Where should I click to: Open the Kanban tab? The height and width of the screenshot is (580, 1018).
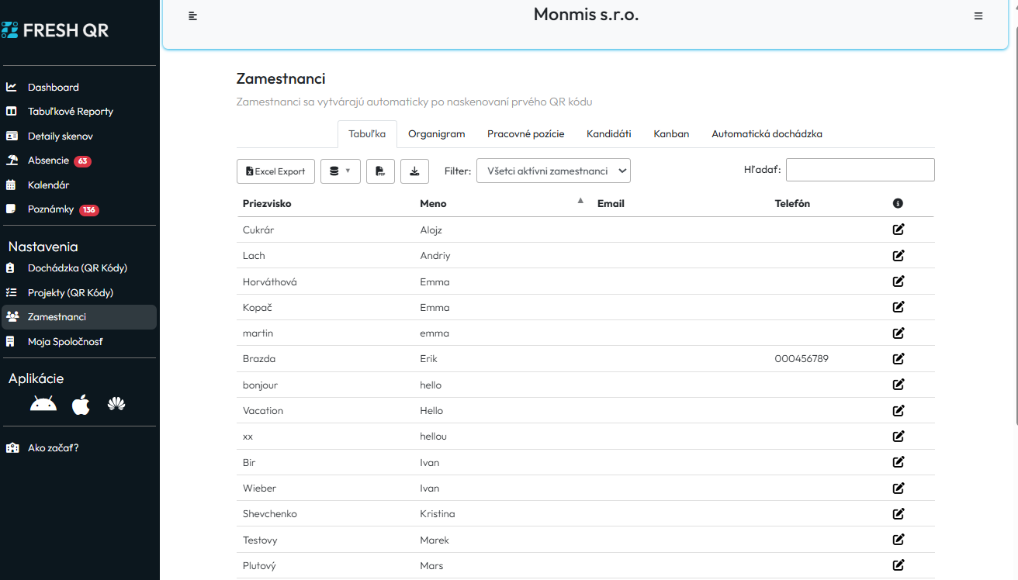(x=671, y=134)
